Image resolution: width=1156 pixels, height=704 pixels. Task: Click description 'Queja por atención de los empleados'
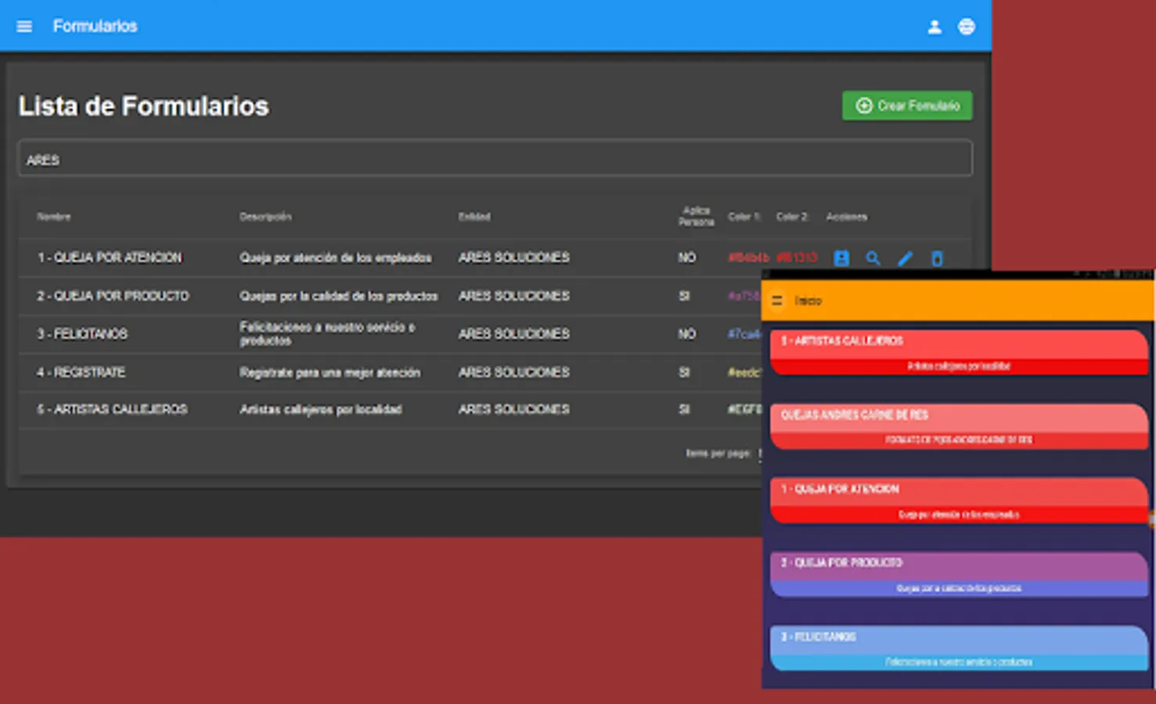[336, 257]
